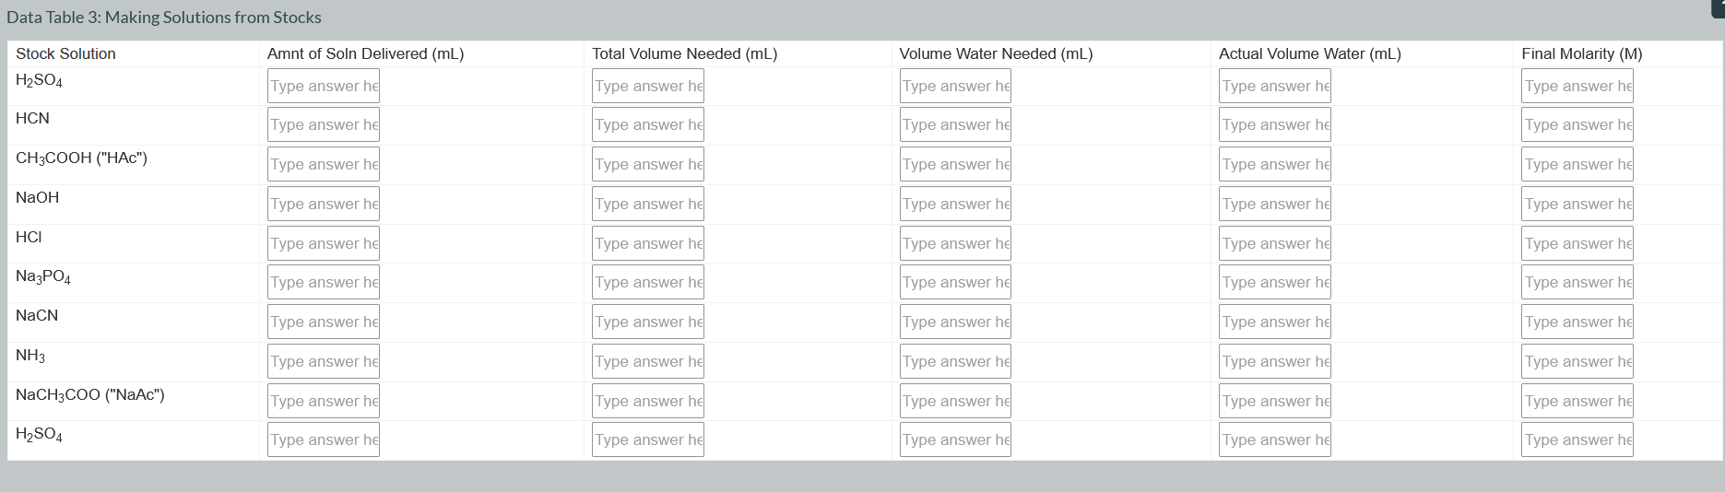Select HCl Amnt of Soln Delivered input
Viewport: 1725px width, 492px height.
[x=323, y=244]
